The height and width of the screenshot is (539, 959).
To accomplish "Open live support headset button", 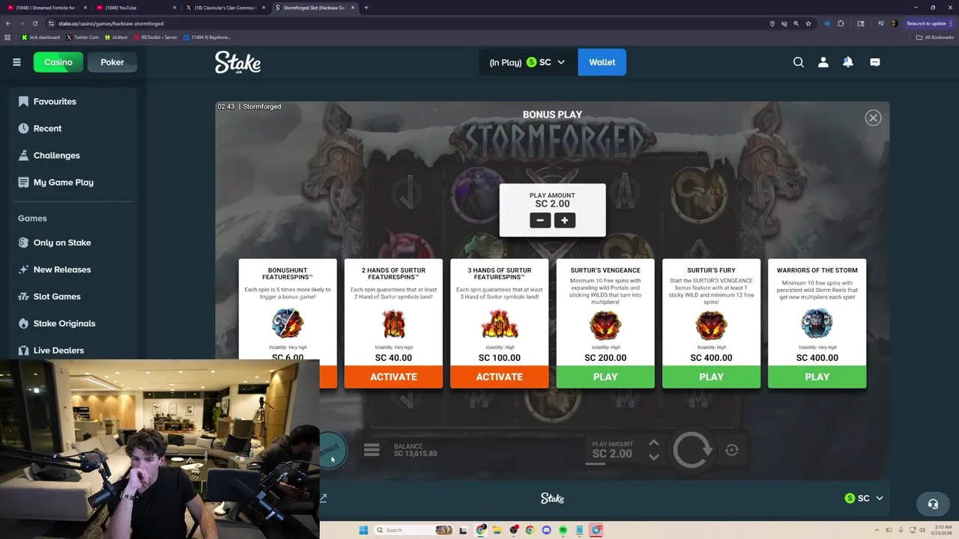I will click(933, 504).
